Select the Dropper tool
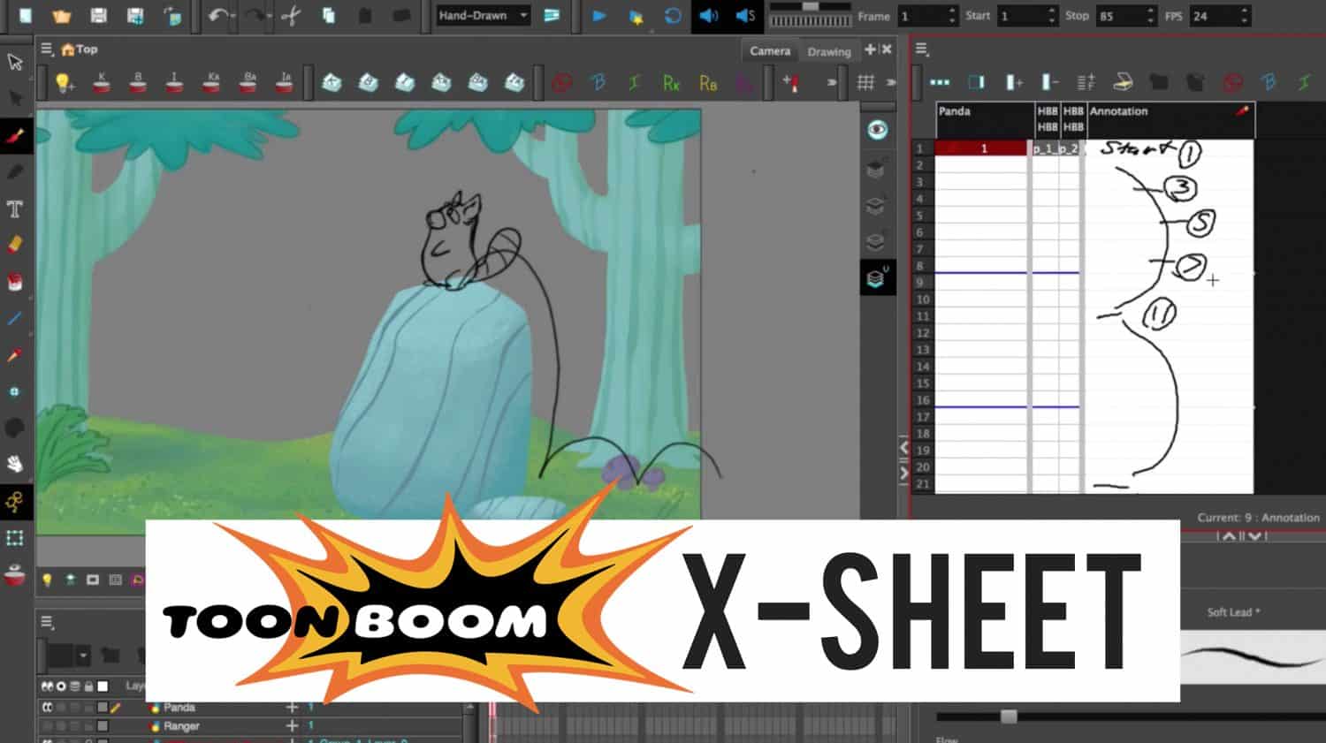 coord(15,355)
